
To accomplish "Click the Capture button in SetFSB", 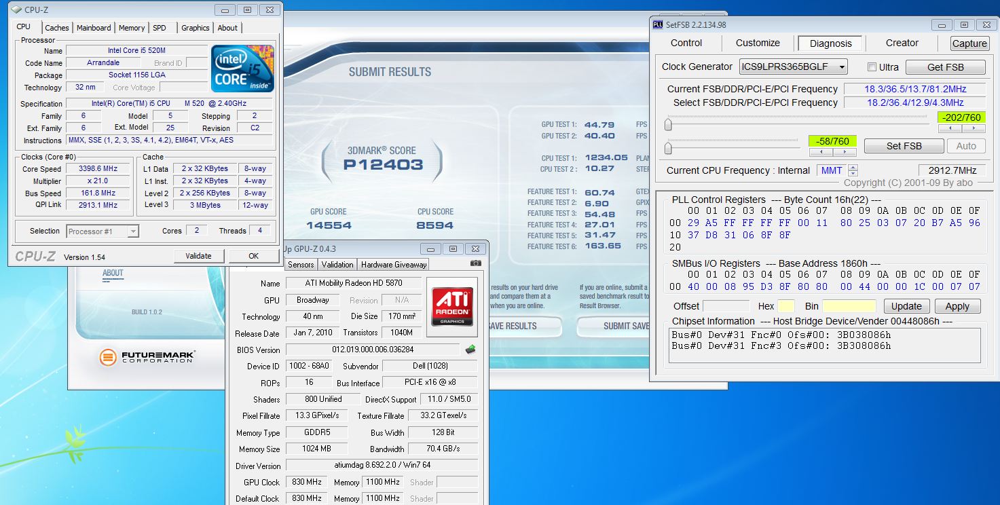I will pyautogui.click(x=969, y=43).
